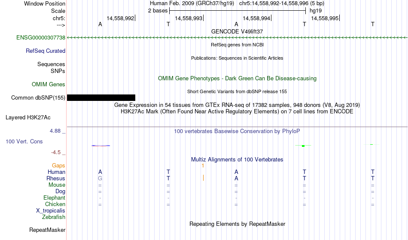The width and height of the screenshot is (408, 240).
Task: Click the hg19 scale label
Action: pos(316,11)
